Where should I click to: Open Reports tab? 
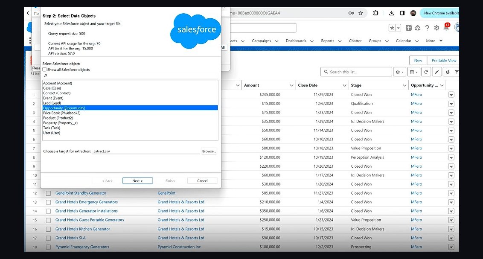327,41
